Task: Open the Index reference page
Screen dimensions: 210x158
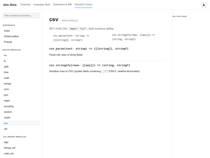Action: click(21, 31)
